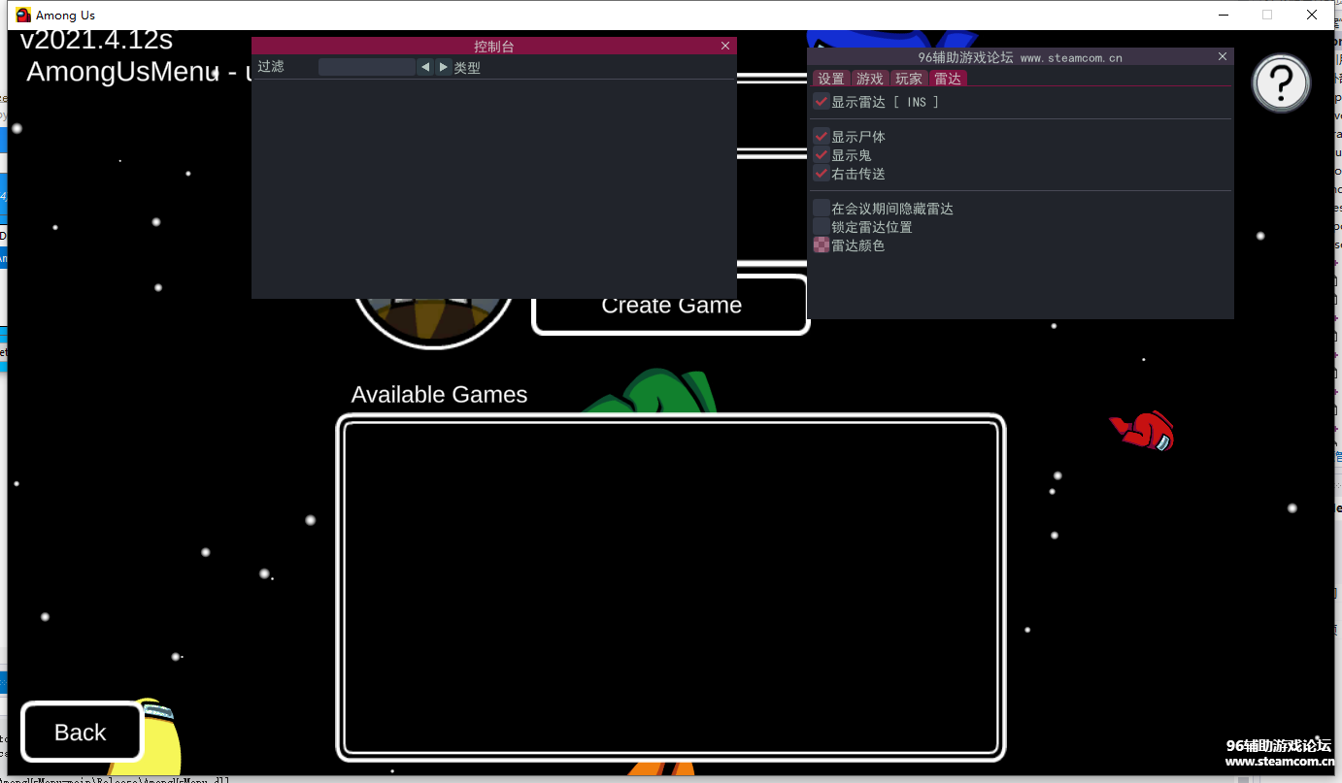This screenshot has width=1342, height=783.
Task: Toggle 显示雷达 [INS] checkbox
Action: coord(822,102)
